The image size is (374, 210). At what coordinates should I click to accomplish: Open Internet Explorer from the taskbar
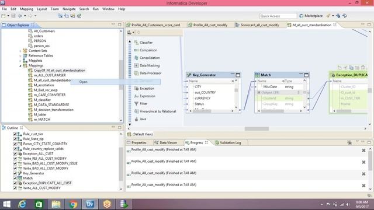click(22, 204)
